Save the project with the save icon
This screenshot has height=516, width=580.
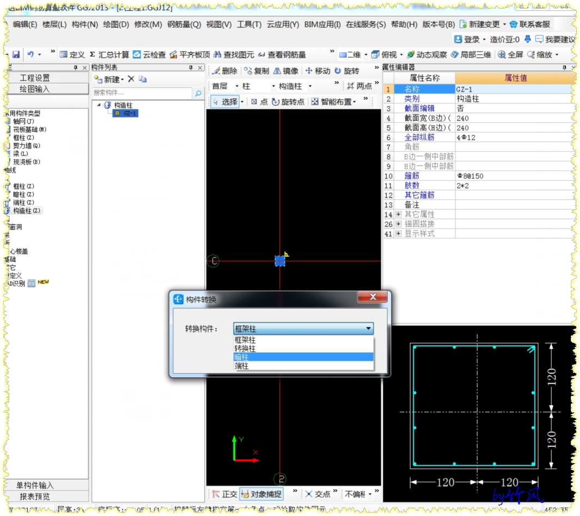[x=16, y=54]
